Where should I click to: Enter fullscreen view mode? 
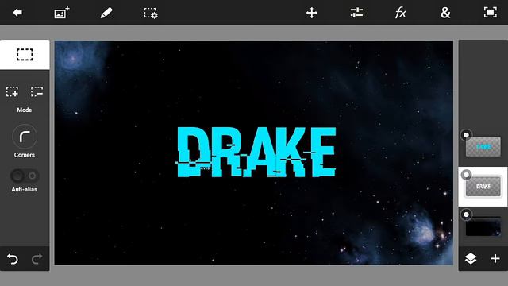coord(491,13)
